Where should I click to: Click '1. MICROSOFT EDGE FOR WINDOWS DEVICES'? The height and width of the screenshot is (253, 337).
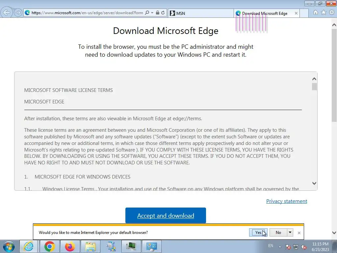(x=77, y=177)
